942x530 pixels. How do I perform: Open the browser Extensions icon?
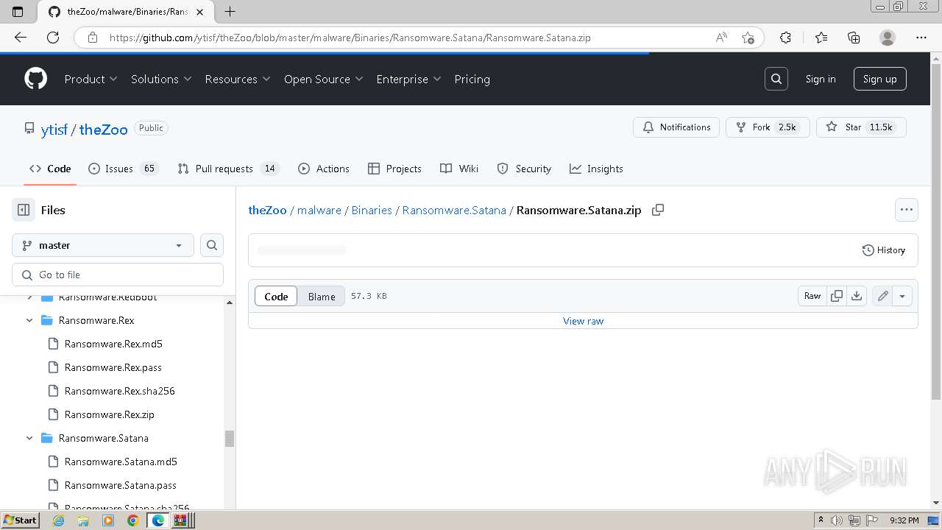click(x=785, y=38)
